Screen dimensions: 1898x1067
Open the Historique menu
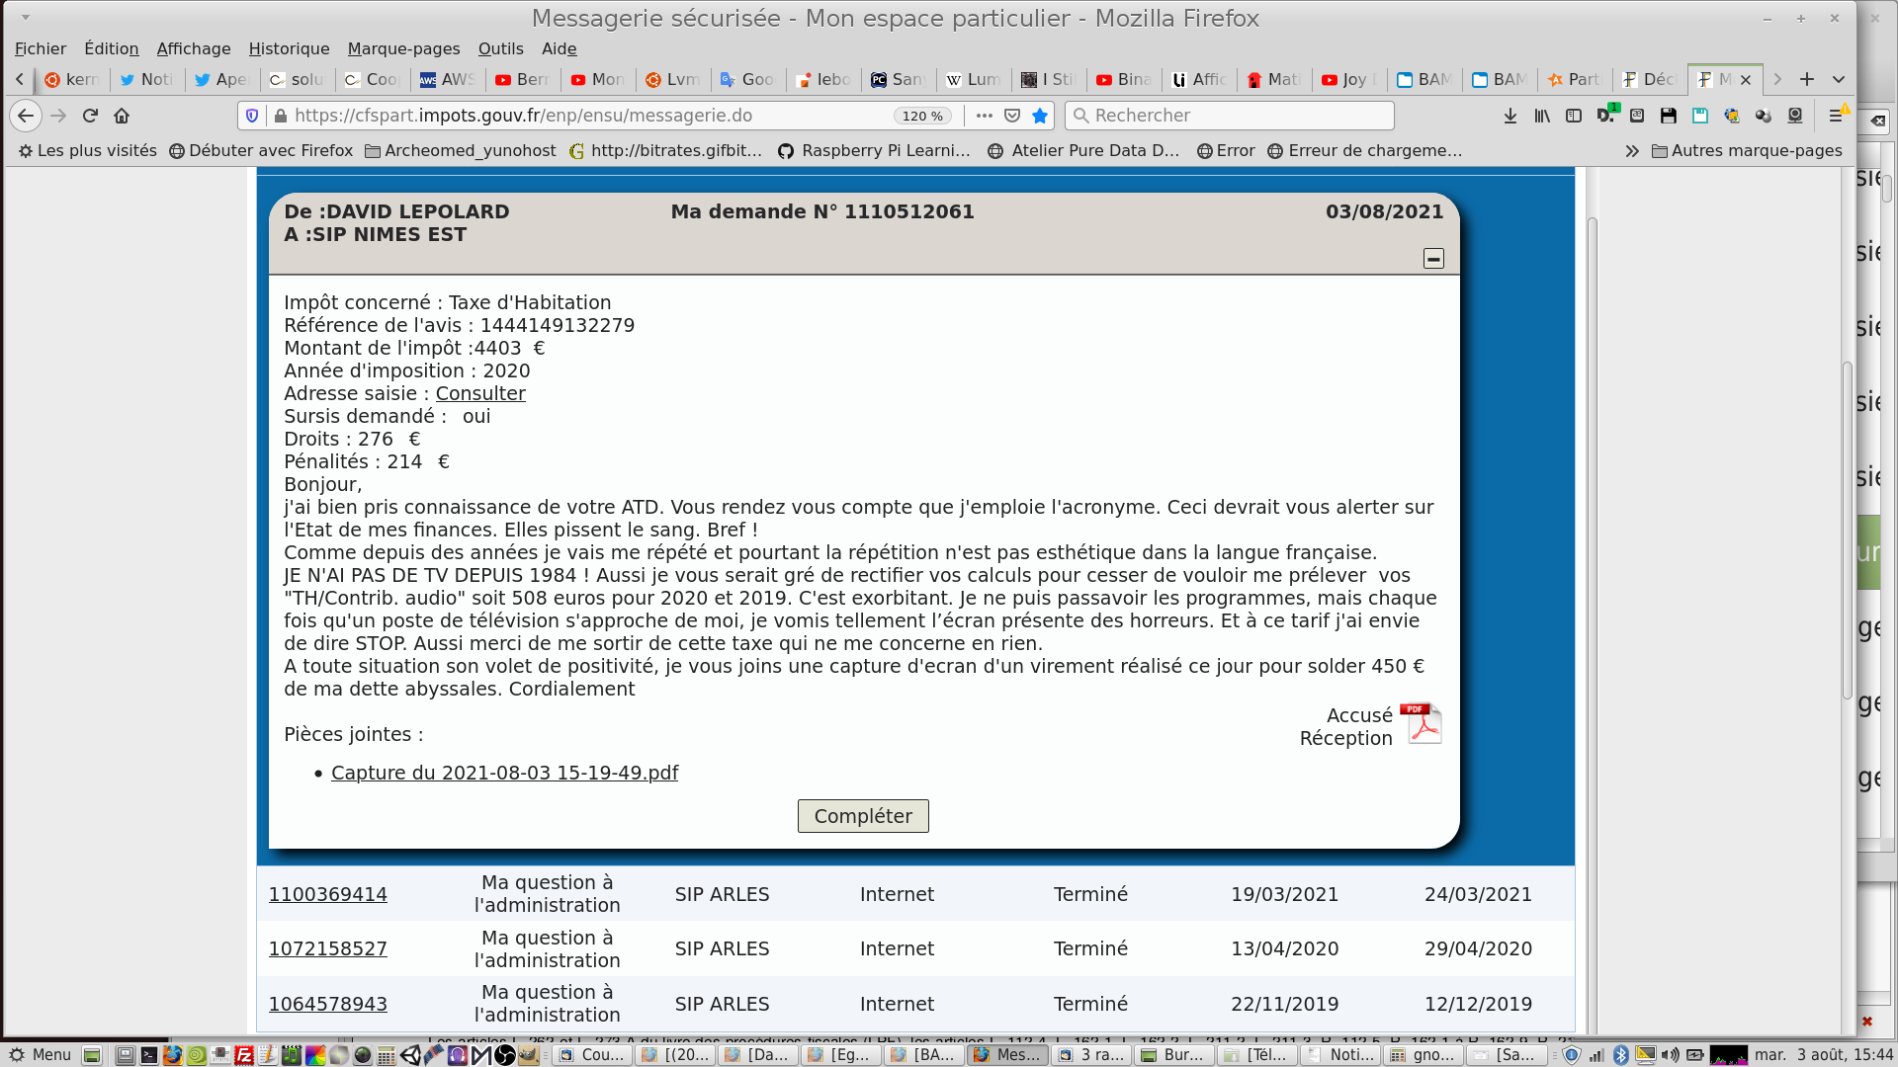(289, 48)
